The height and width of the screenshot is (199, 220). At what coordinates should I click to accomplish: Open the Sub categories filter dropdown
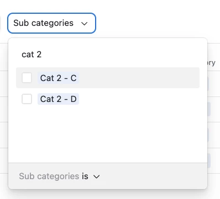(51, 23)
